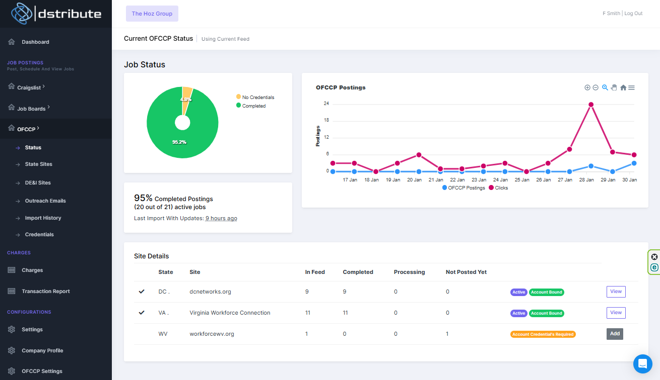Click View button for dcnetworks.org
Screen dimensions: 660x380
pyautogui.click(x=616, y=292)
